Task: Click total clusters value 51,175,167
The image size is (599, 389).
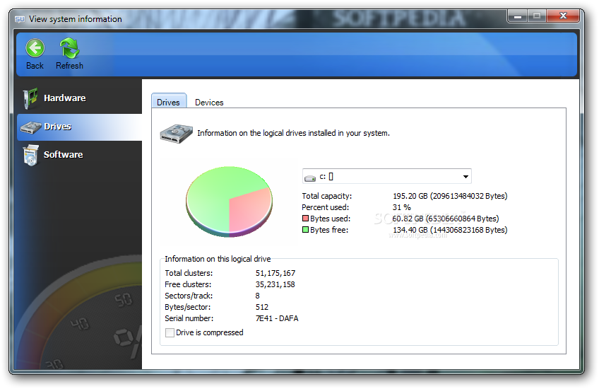Action: [x=275, y=273]
